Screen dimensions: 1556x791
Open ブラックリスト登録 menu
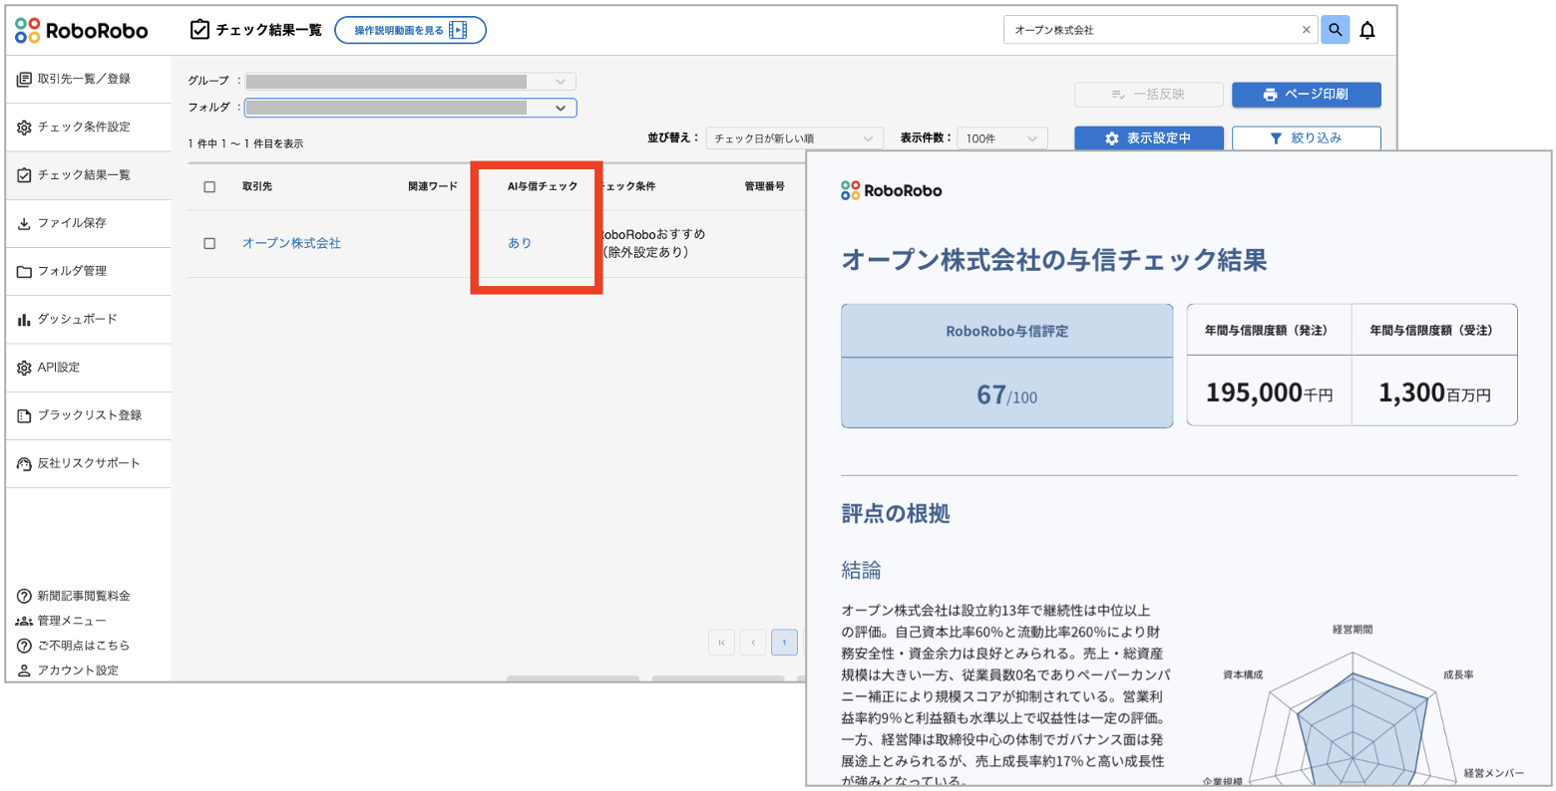[x=88, y=415]
